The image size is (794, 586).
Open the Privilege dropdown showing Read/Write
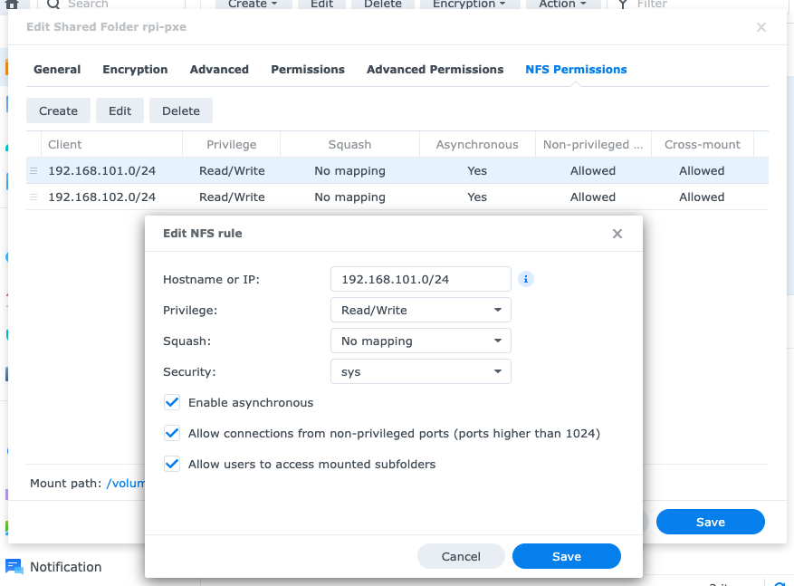[420, 310]
